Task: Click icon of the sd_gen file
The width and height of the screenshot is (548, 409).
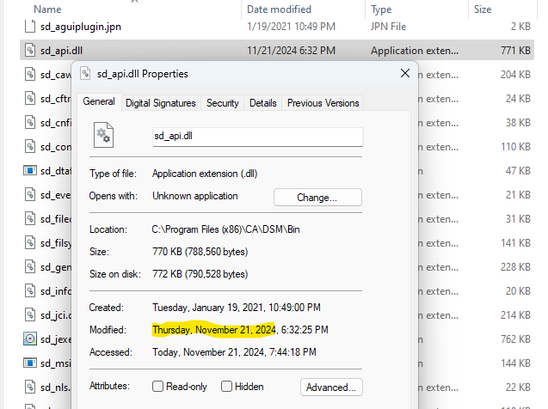Action: tap(30, 267)
